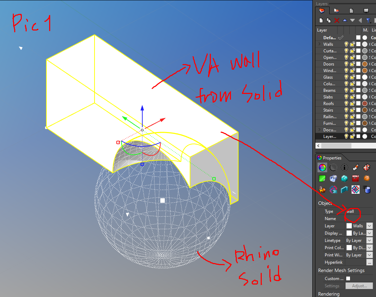Open the green Decals sheet icon

click(x=322, y=178)
